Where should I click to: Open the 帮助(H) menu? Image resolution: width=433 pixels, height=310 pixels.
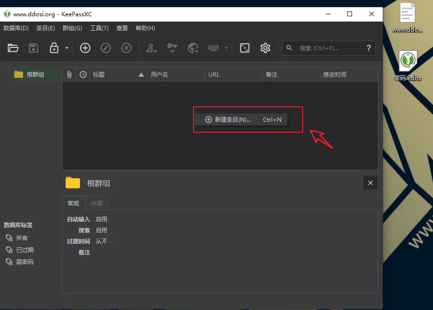pos(145,28)
